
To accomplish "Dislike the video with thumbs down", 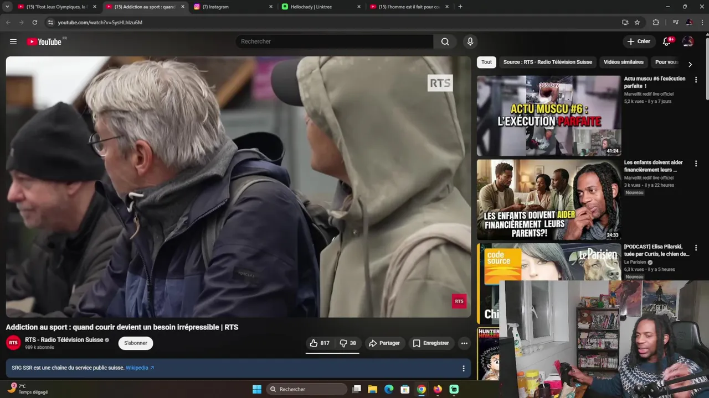I will point(348,343).
